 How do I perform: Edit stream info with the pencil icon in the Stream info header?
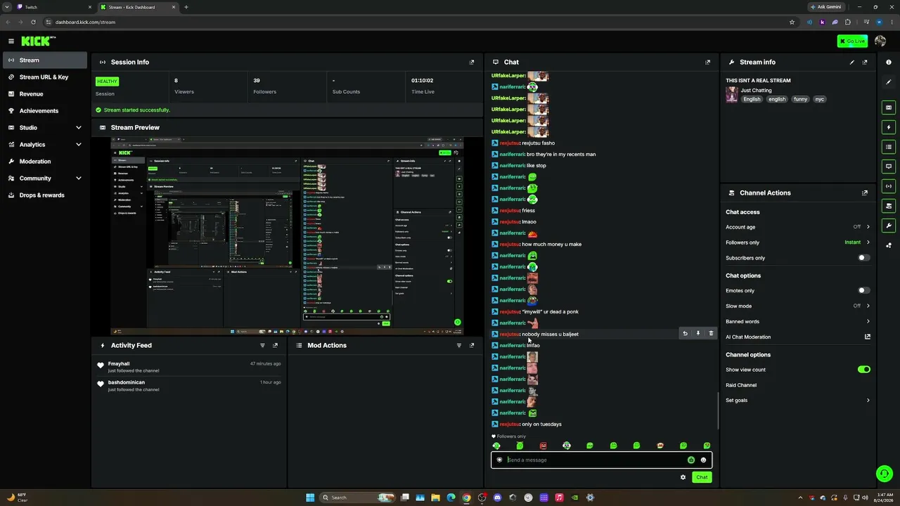point(852,62)
